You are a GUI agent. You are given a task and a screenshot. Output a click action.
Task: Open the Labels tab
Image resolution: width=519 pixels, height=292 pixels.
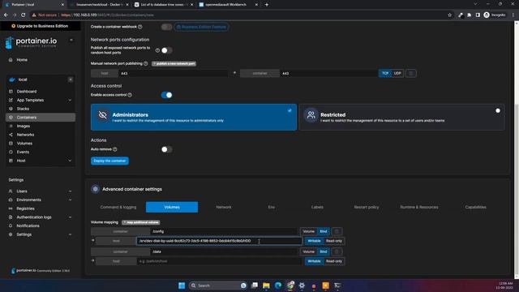(317, 208)
